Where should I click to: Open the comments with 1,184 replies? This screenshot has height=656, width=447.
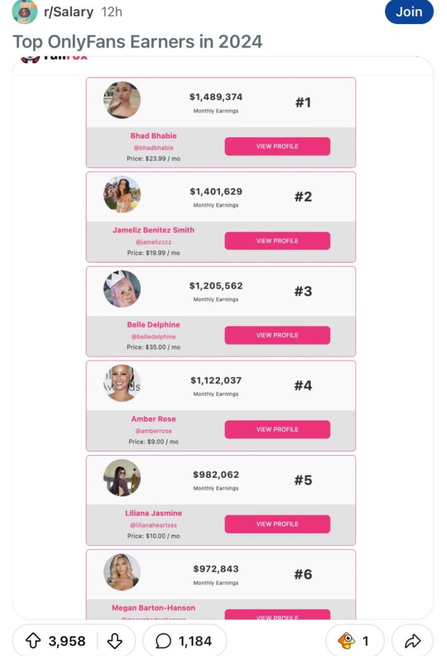(185, 641)
